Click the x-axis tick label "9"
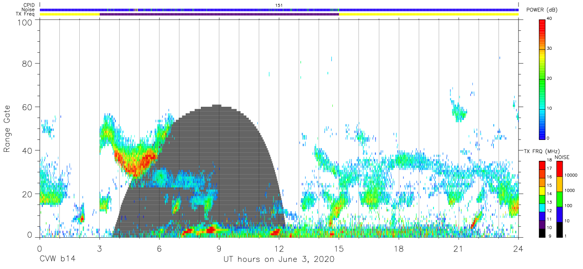583x269 pixels. click(219, 248)
